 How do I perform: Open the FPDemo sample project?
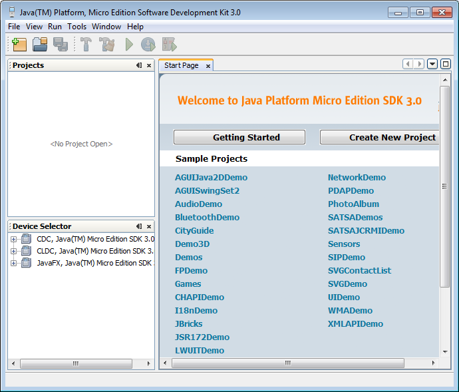[x=191, y=271]
